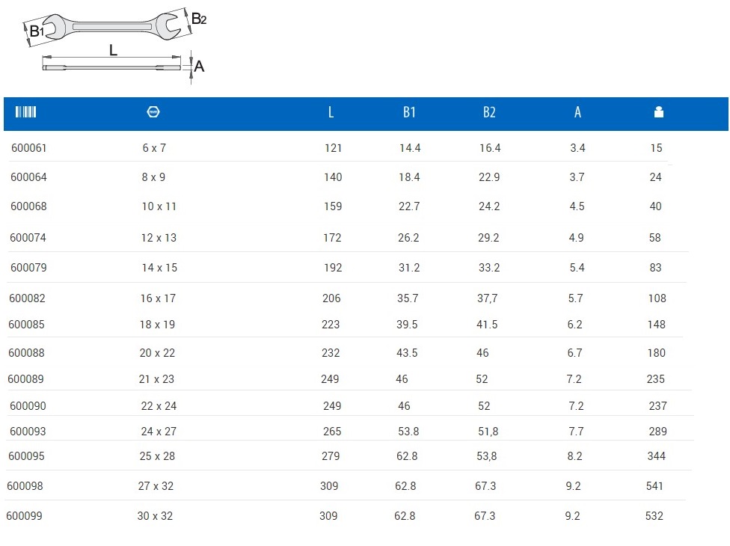Open product code 600093
The width and height of the screenshot is (730, 546).
(x=28, y=432)
